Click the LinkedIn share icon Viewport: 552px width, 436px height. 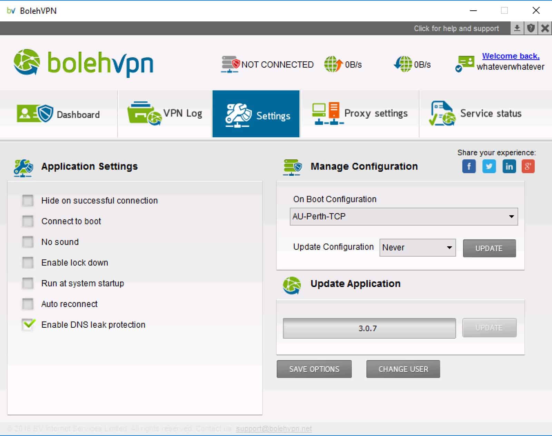tap(509, 167)
